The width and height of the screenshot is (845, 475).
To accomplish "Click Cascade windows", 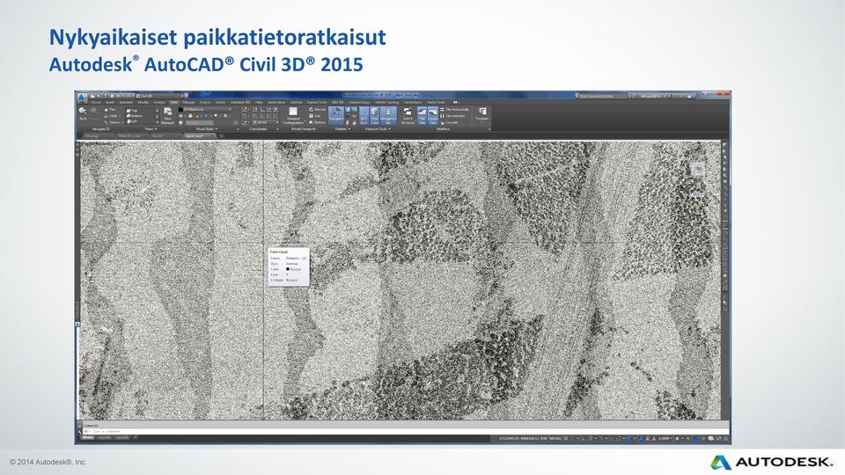I will point(450,122).
